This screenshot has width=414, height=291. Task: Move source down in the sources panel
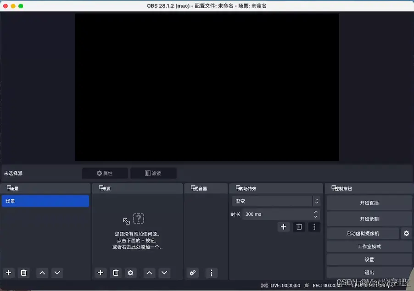pyautogui.click(x=164, y=273)
